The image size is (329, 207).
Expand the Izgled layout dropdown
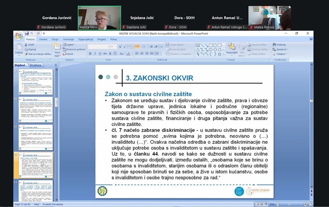(x=70, y=44)
